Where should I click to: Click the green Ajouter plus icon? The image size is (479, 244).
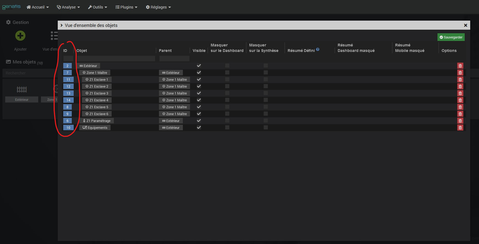pos(20,36)
